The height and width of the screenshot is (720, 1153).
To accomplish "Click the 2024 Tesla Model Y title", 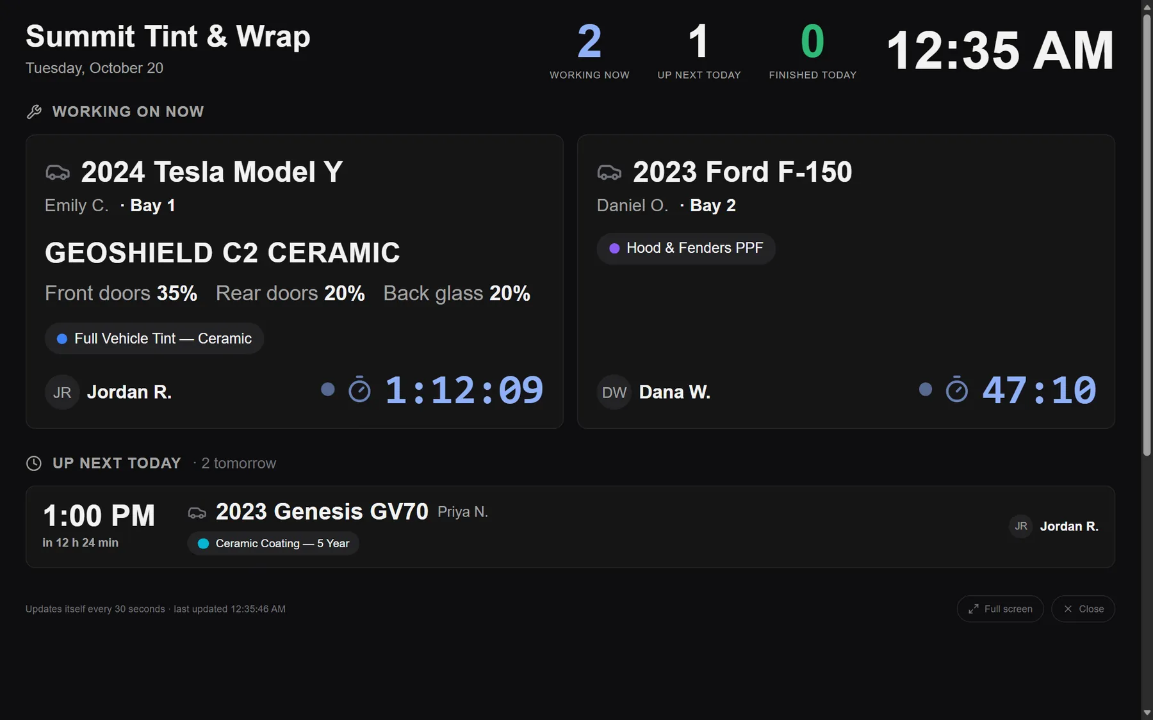I will point(212,172).
